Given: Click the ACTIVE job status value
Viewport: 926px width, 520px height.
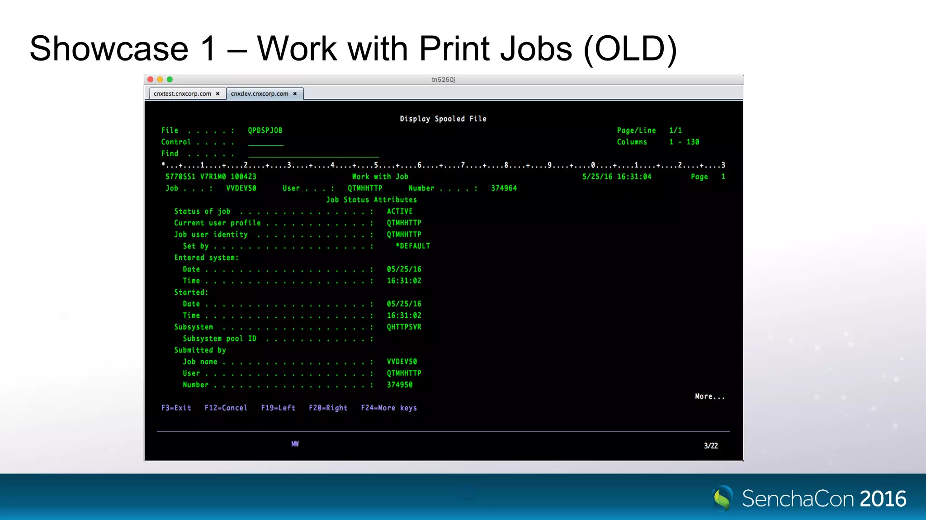Looking at the screenshot, I should pyautogui.click(x=400, y=211).
